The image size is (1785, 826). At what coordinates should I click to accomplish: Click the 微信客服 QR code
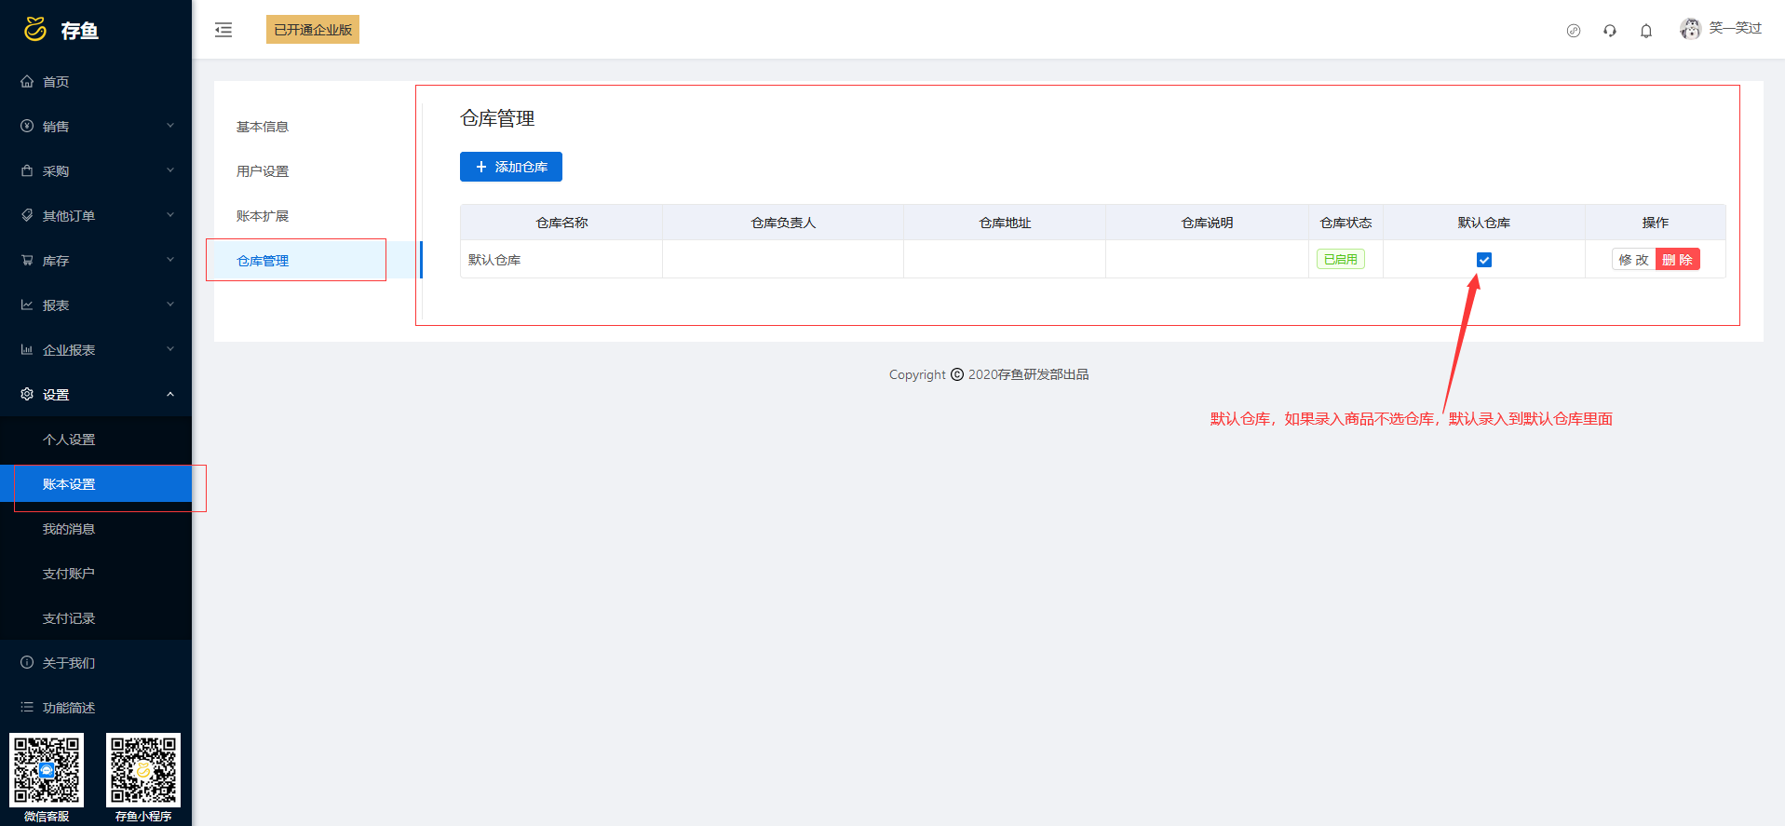[47, 770]
